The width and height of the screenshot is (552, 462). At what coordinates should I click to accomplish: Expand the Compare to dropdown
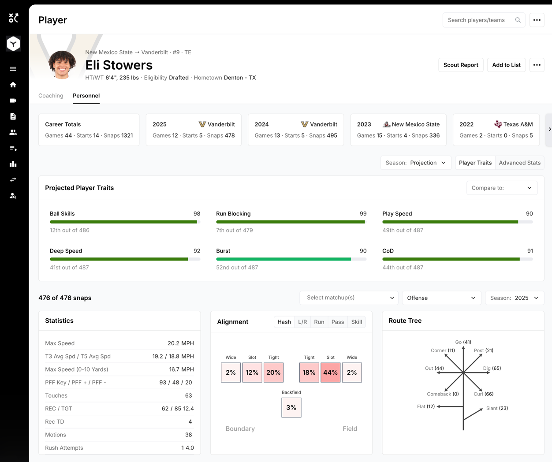tap(502, 188)
